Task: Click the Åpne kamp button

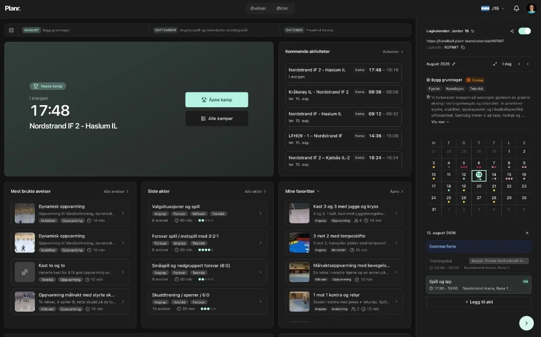Action: coord(217,100)
